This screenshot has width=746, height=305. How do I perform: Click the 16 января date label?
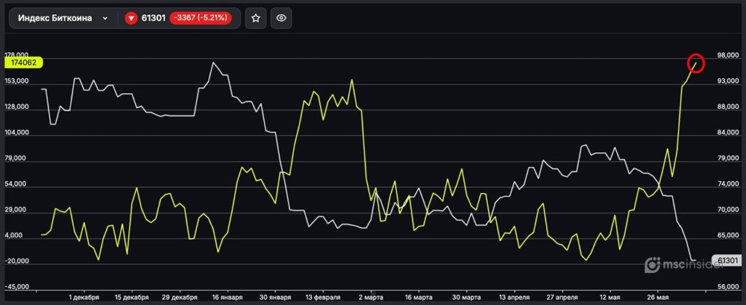point(228,298)
